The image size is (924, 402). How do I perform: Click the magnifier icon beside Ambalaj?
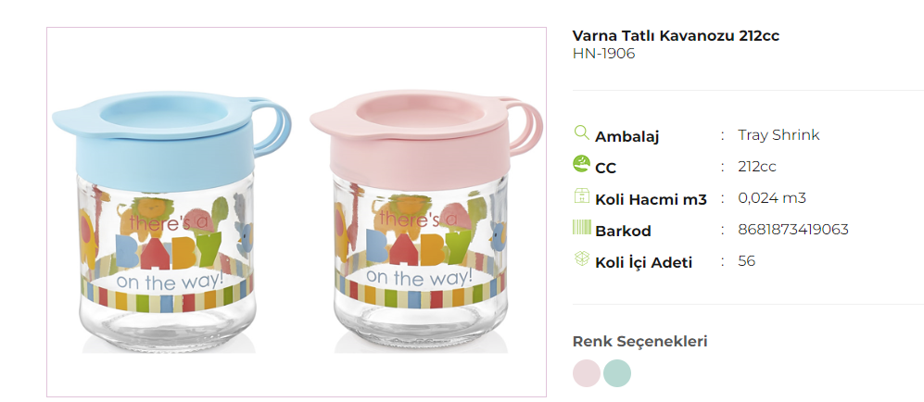point(581,132)
